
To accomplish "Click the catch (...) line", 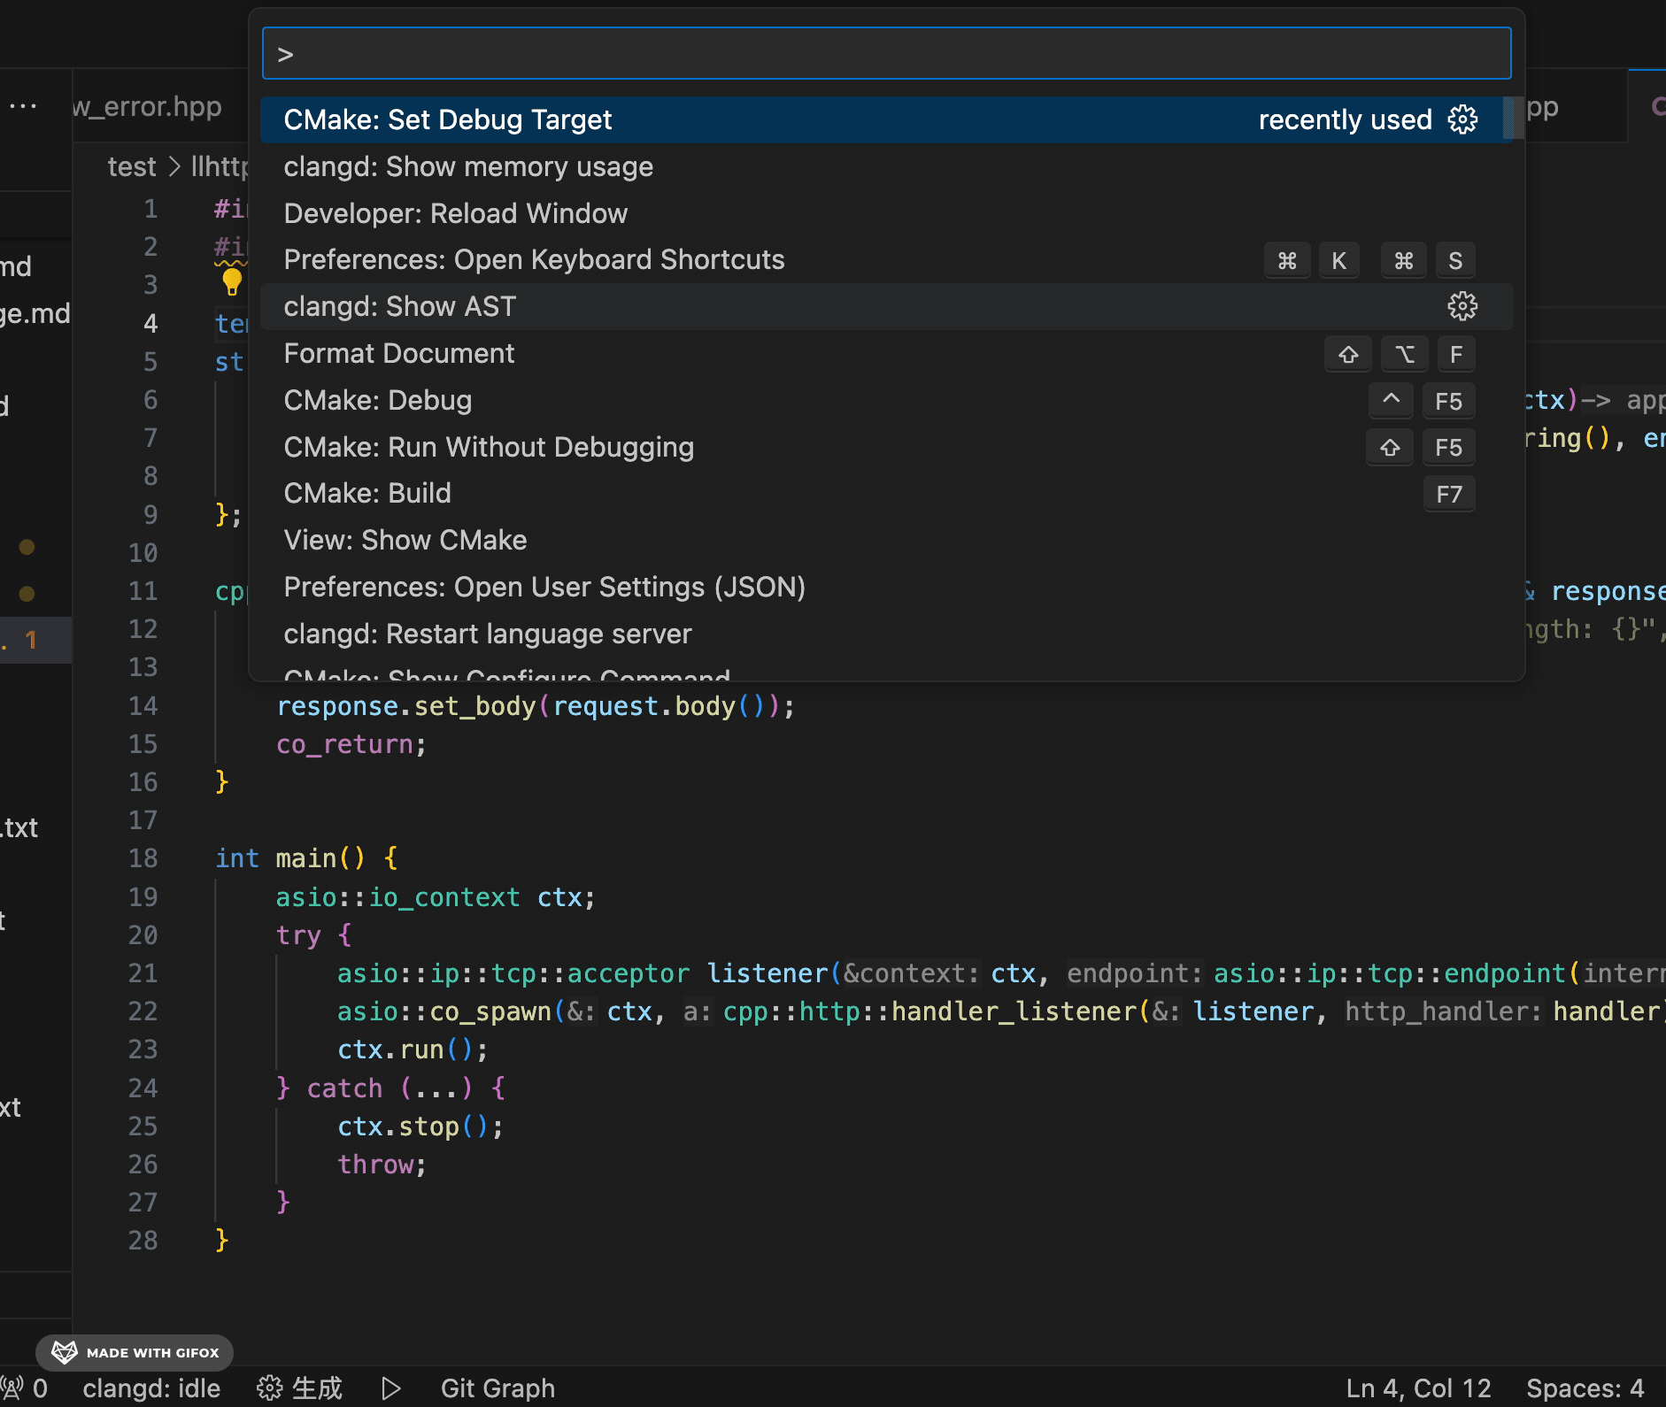I will (x=390, y=1088).
